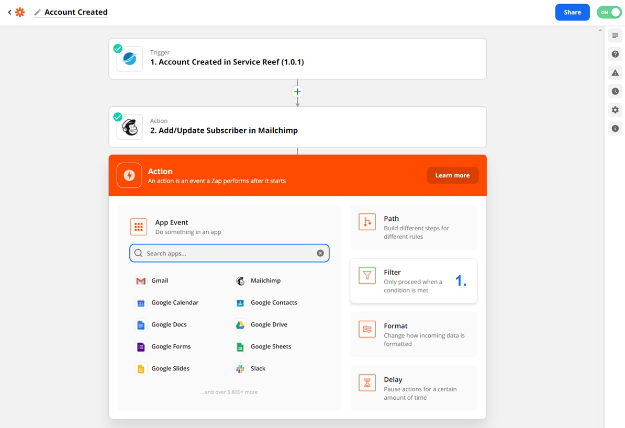Focus the Search apps field

tap(229, 253)
